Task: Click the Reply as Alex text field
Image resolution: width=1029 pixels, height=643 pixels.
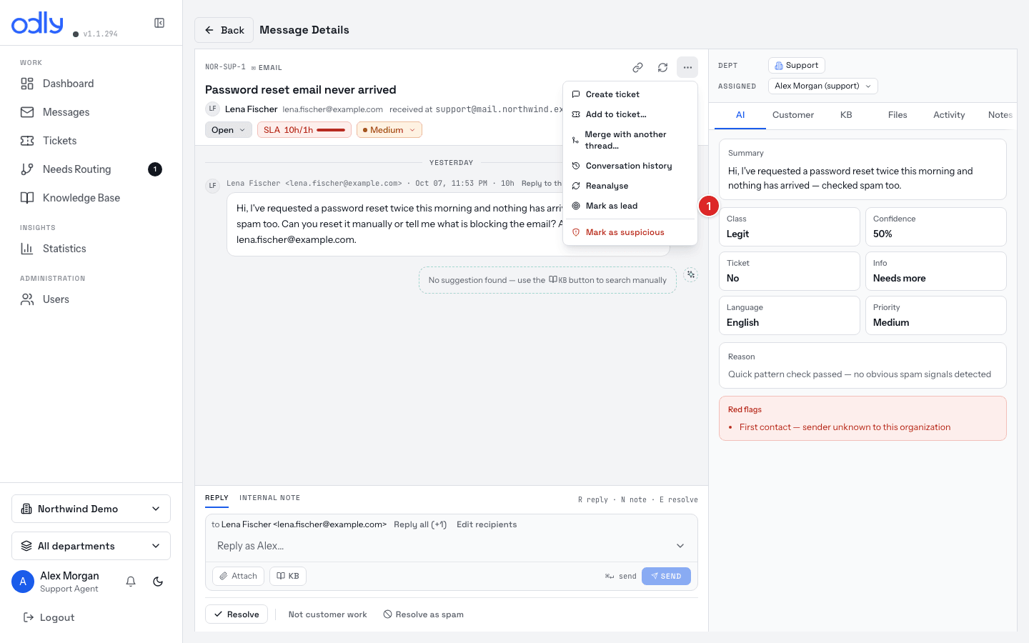Action: [x=443, y=546]
